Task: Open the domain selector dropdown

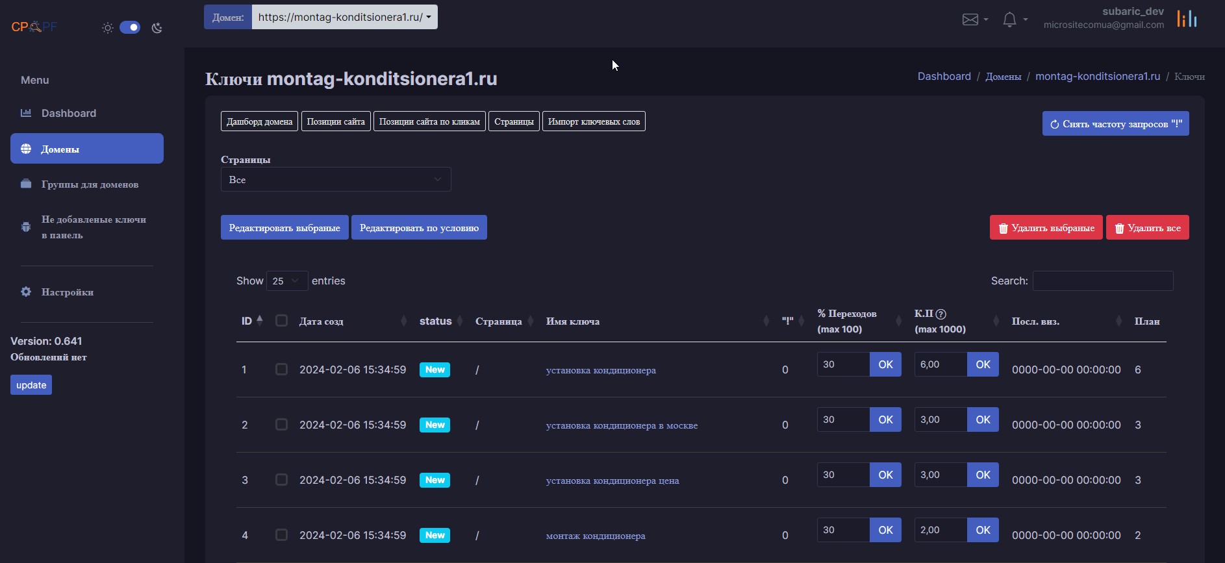Action: point(344,17)
